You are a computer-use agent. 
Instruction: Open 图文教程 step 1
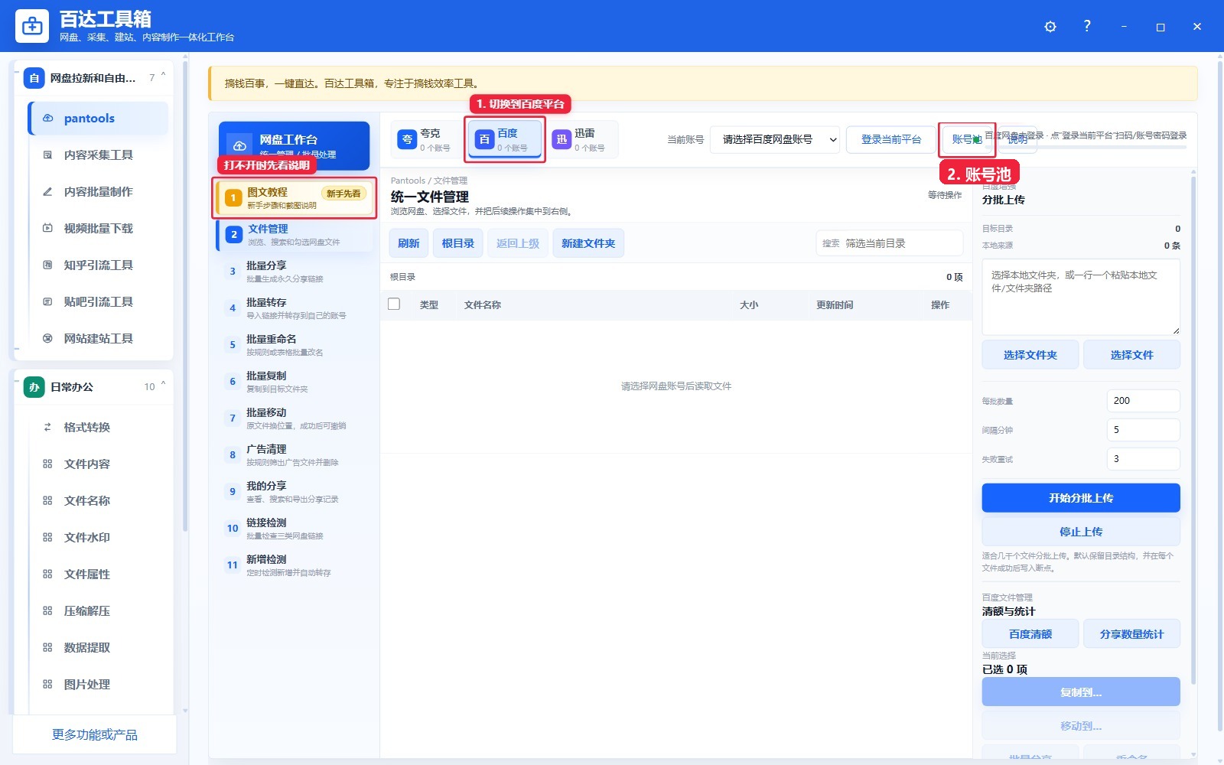pyautogui.click(x=295, y=198)
